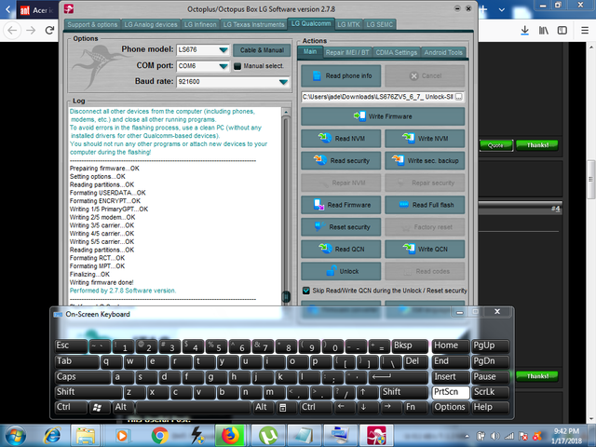Click the Write Firmware button

pos(383,116)
